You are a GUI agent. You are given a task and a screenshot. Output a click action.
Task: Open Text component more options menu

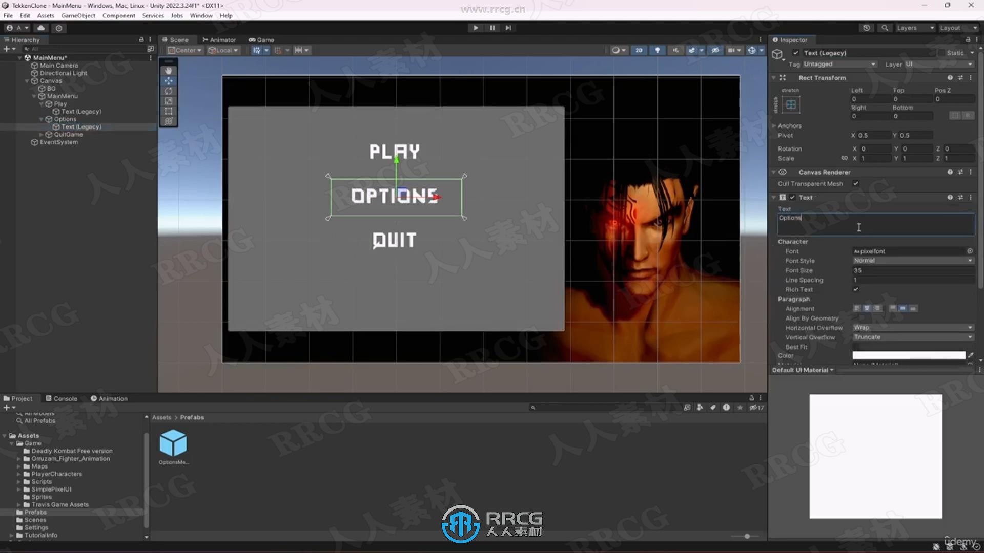pos(971,197)
